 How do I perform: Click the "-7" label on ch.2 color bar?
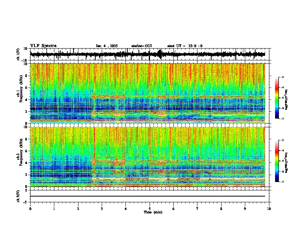point(282,182)
